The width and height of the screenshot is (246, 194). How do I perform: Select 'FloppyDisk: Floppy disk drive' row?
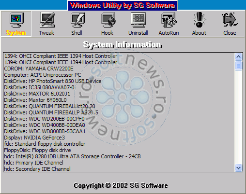[119, 150]
